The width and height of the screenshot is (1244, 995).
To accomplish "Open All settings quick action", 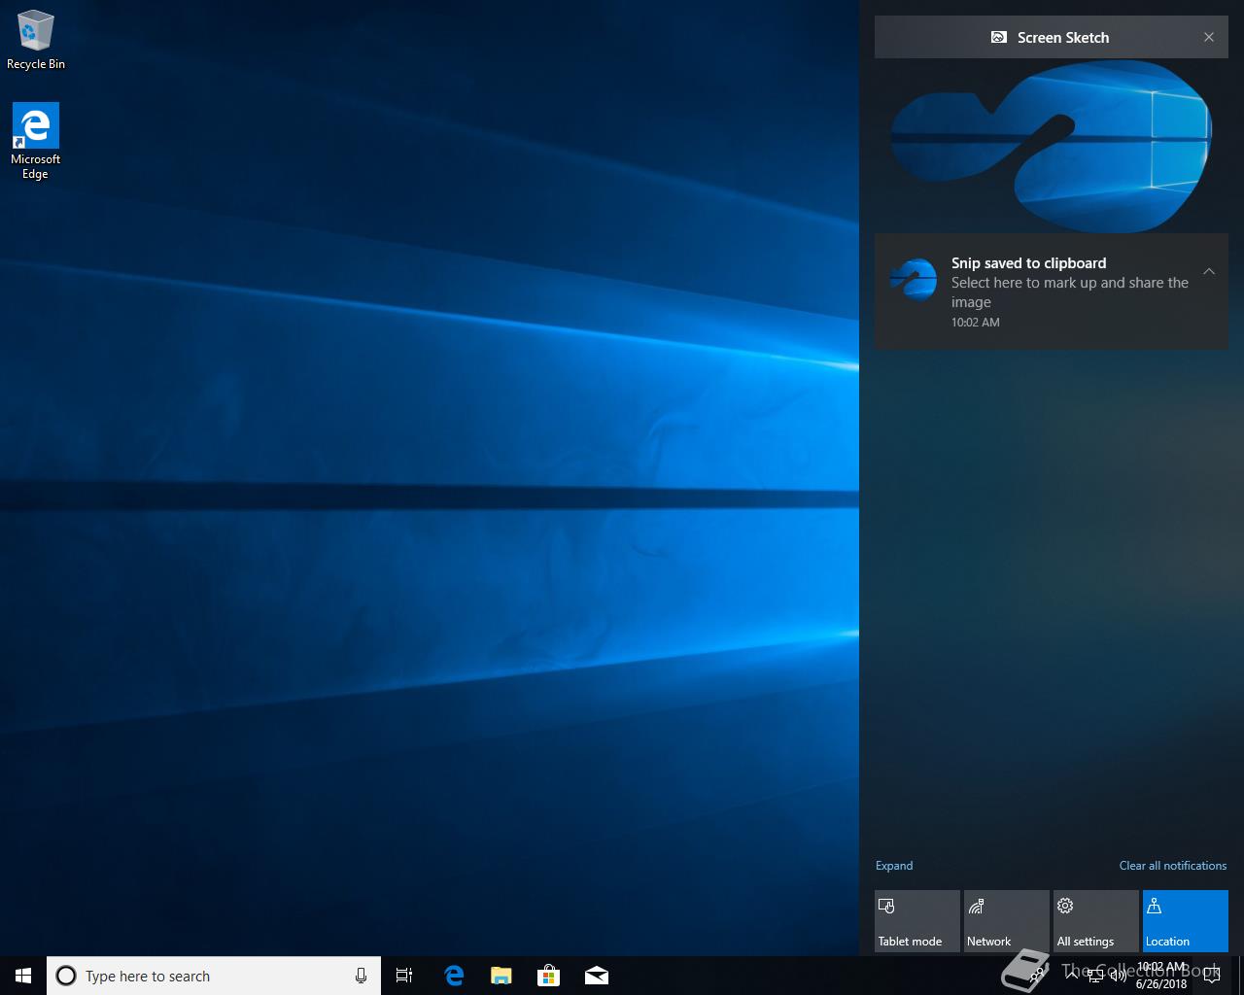I will pos(1096,921).
